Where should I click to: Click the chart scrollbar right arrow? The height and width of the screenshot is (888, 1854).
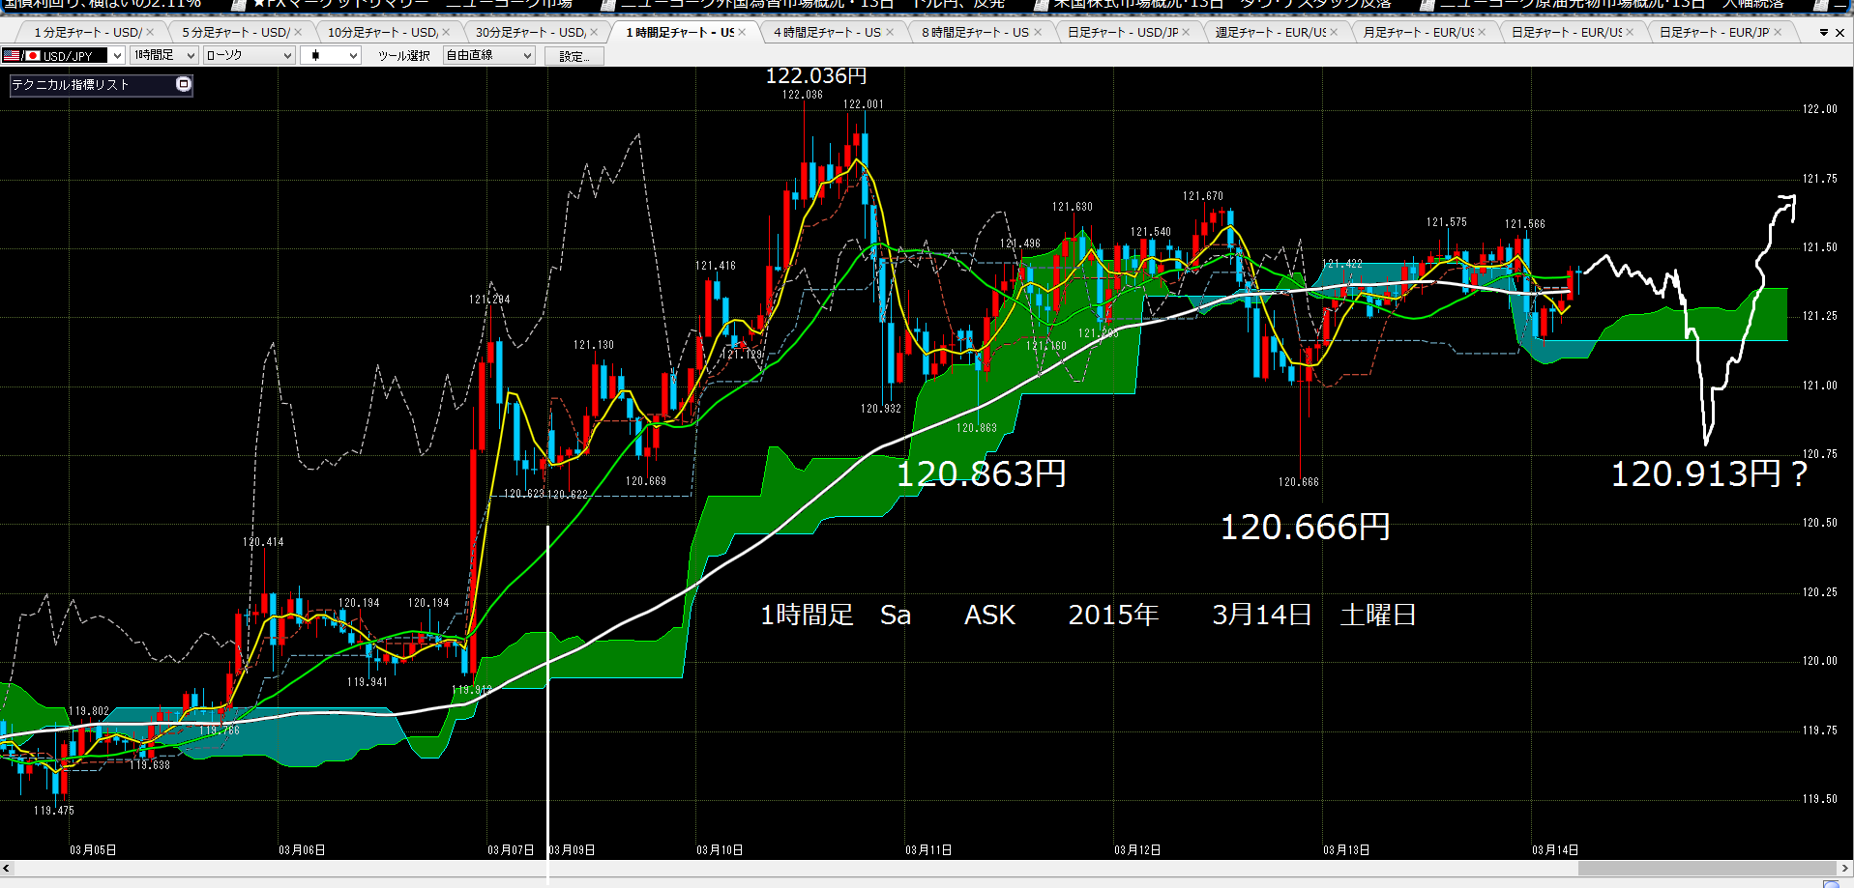coord(1845,869)
